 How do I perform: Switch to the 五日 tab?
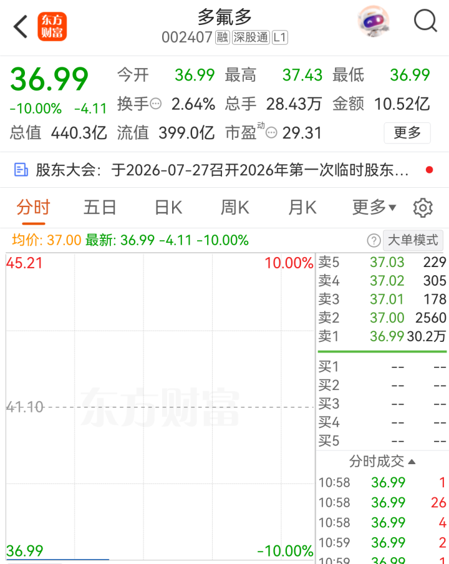coord(100,208)
